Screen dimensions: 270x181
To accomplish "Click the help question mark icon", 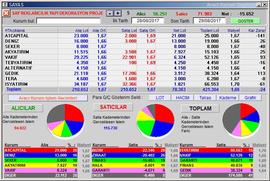I will (5, 5).
